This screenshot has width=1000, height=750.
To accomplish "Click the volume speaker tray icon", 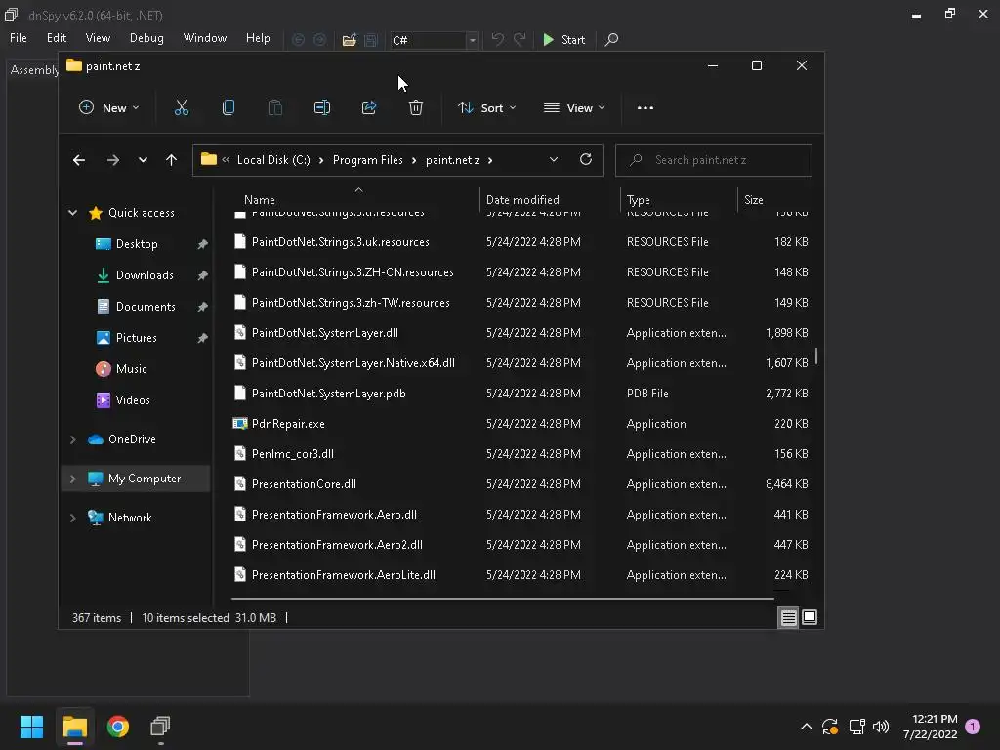I will coord(881,727).
